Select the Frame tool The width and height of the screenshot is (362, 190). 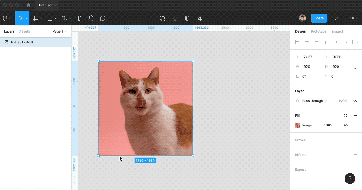pyautogui.click(x=36, y=18)
